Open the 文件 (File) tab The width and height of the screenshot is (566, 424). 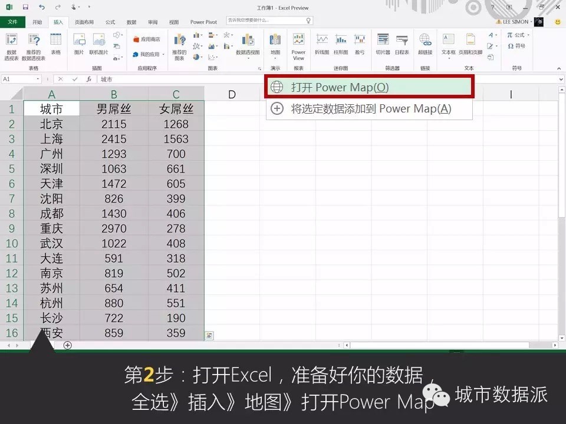tap(12, 22)
